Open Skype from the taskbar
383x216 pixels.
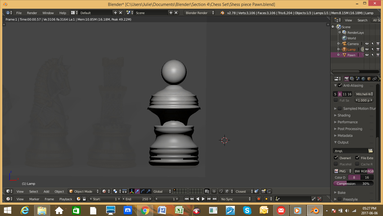pos(248,210)
